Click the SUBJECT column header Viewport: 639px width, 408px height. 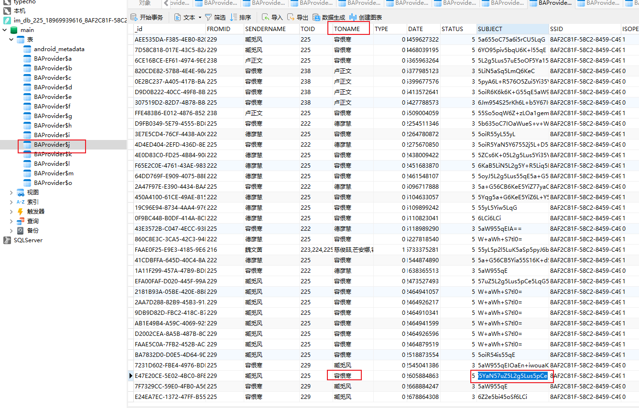(513, 29)
